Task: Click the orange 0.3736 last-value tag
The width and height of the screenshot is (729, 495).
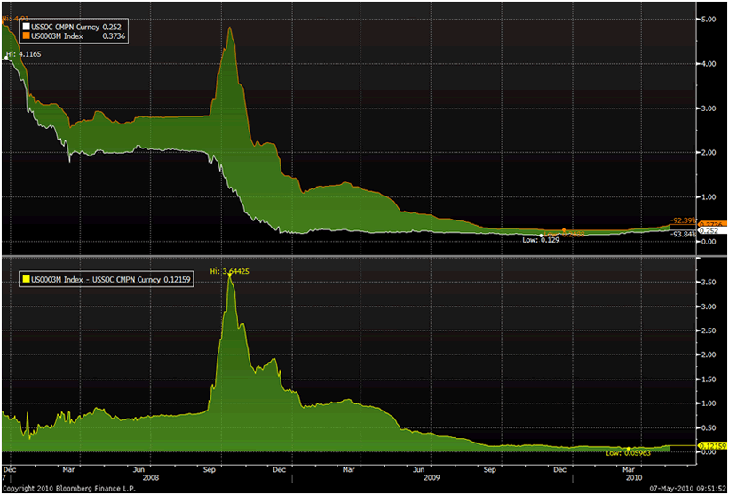Action: [712, 223]
